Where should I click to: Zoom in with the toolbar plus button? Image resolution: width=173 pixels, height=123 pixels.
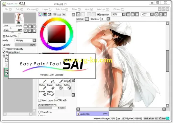(133, 14)
